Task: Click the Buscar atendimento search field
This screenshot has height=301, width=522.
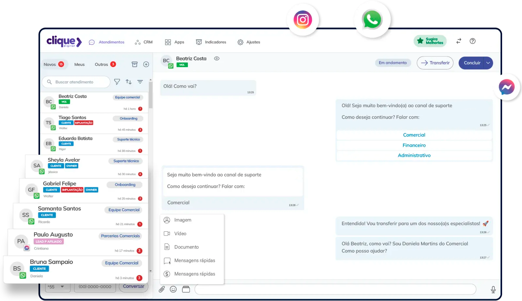Action: pos(78,82)
